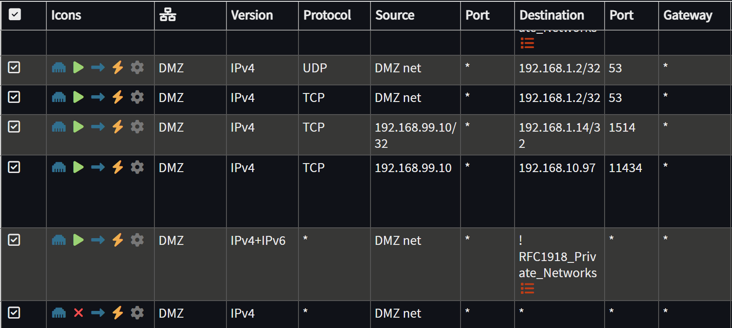
Task: Click the Gateway column header
Action: click(x=687, y=15)
